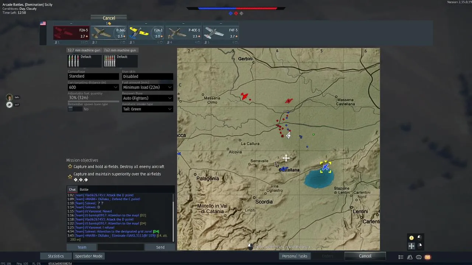Image resolution: width=472 pixels, height=265 pixels.
Task: Click the blue arrow marker at map left edge
Action: point(179,153)
